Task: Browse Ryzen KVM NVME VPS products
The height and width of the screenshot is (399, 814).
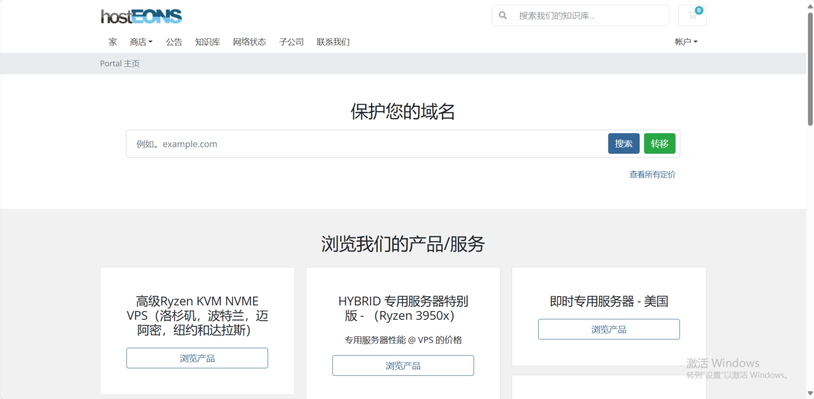Action: (x=197, y=357)
